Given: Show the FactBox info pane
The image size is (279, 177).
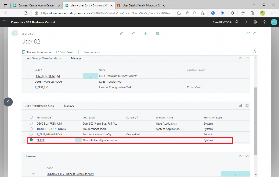Looking at the screenshot, I should point(254,52).
